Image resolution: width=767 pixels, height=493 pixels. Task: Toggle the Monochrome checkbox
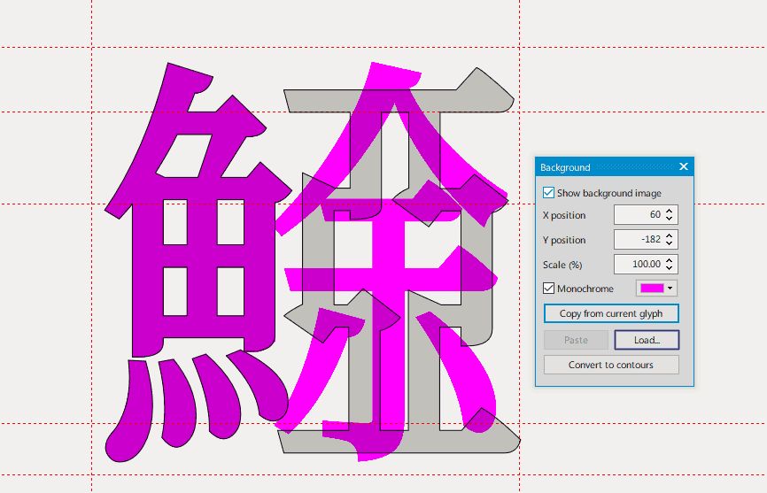tap(549, 289)
